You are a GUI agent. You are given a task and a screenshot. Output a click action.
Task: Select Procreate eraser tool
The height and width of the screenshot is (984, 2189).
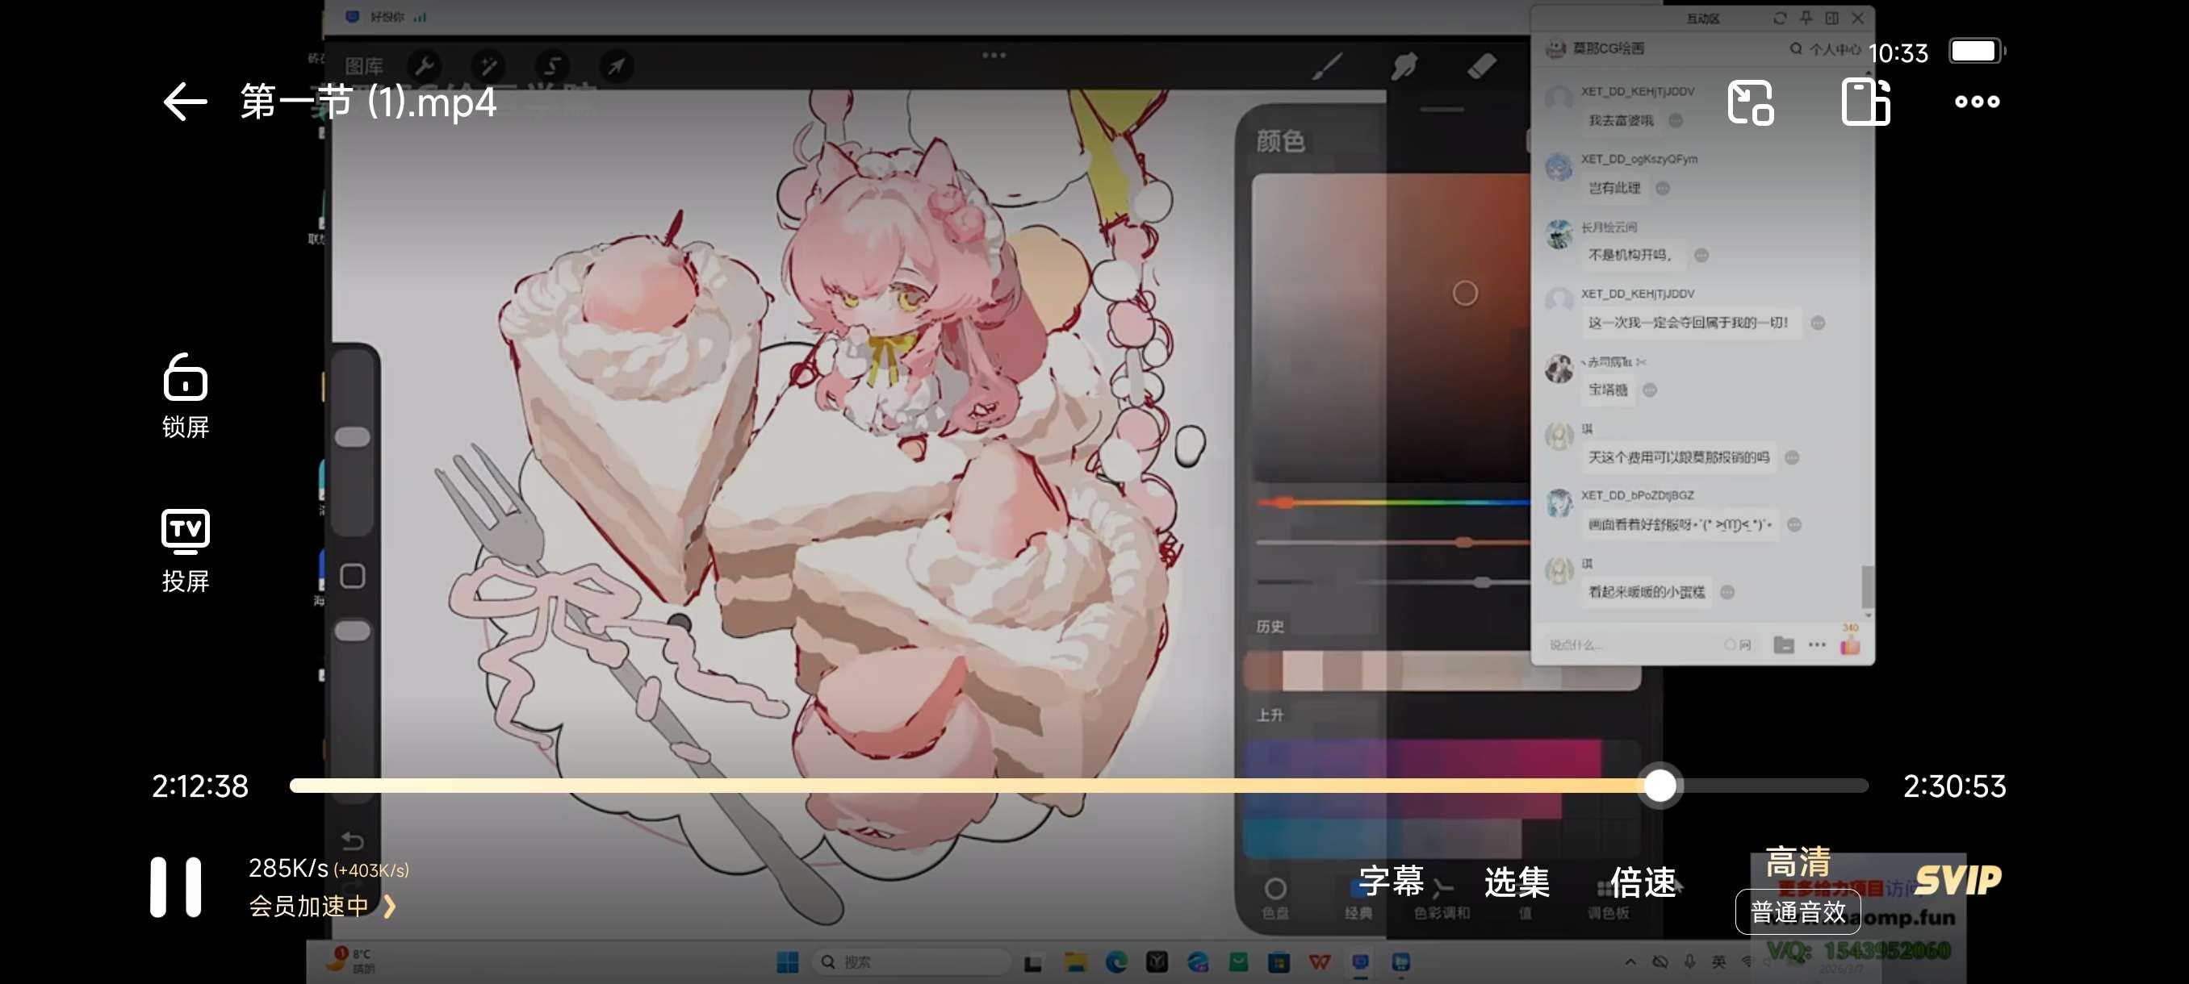pyautogui.click(x=1481, y=65)
